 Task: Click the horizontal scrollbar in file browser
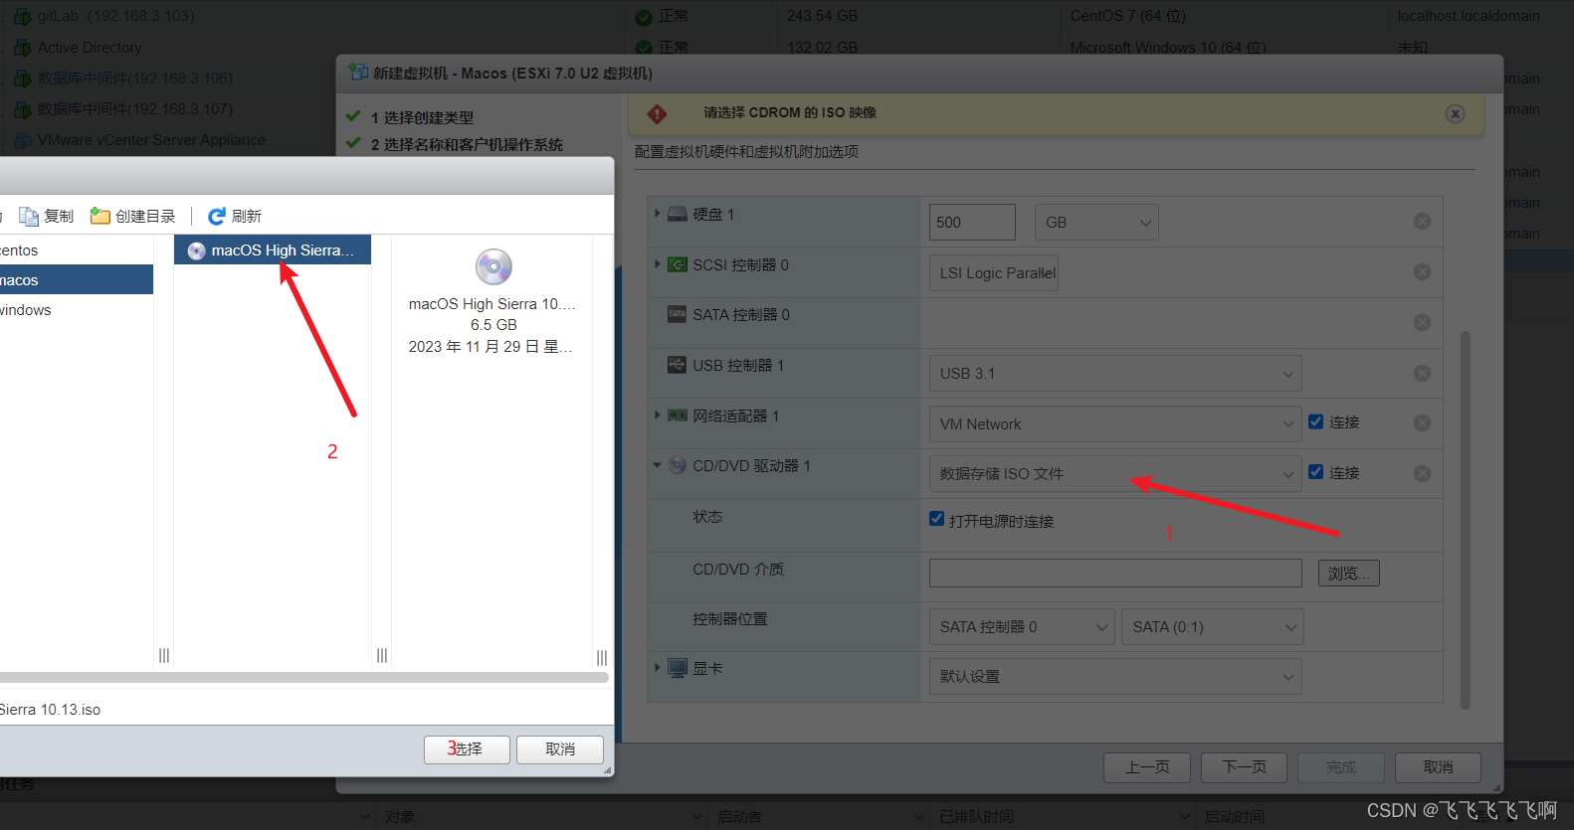click(303, 677)
